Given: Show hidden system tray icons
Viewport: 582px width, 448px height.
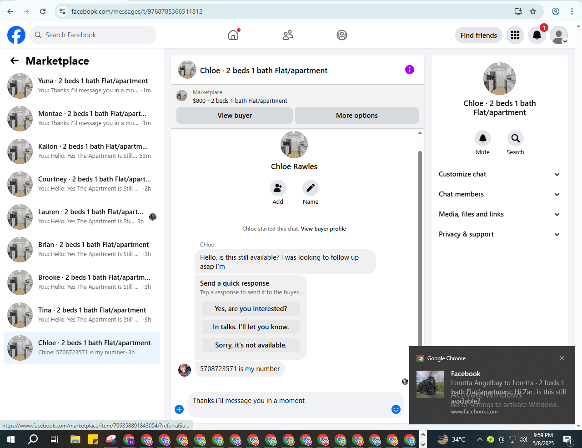Looking at the screenshot, I should [x=479, y=439].
